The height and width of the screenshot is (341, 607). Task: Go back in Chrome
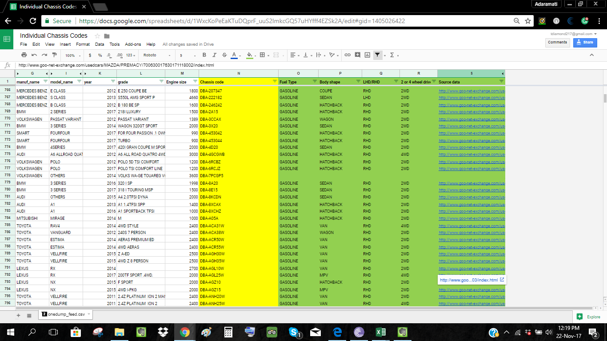click(x=8, y=21)
